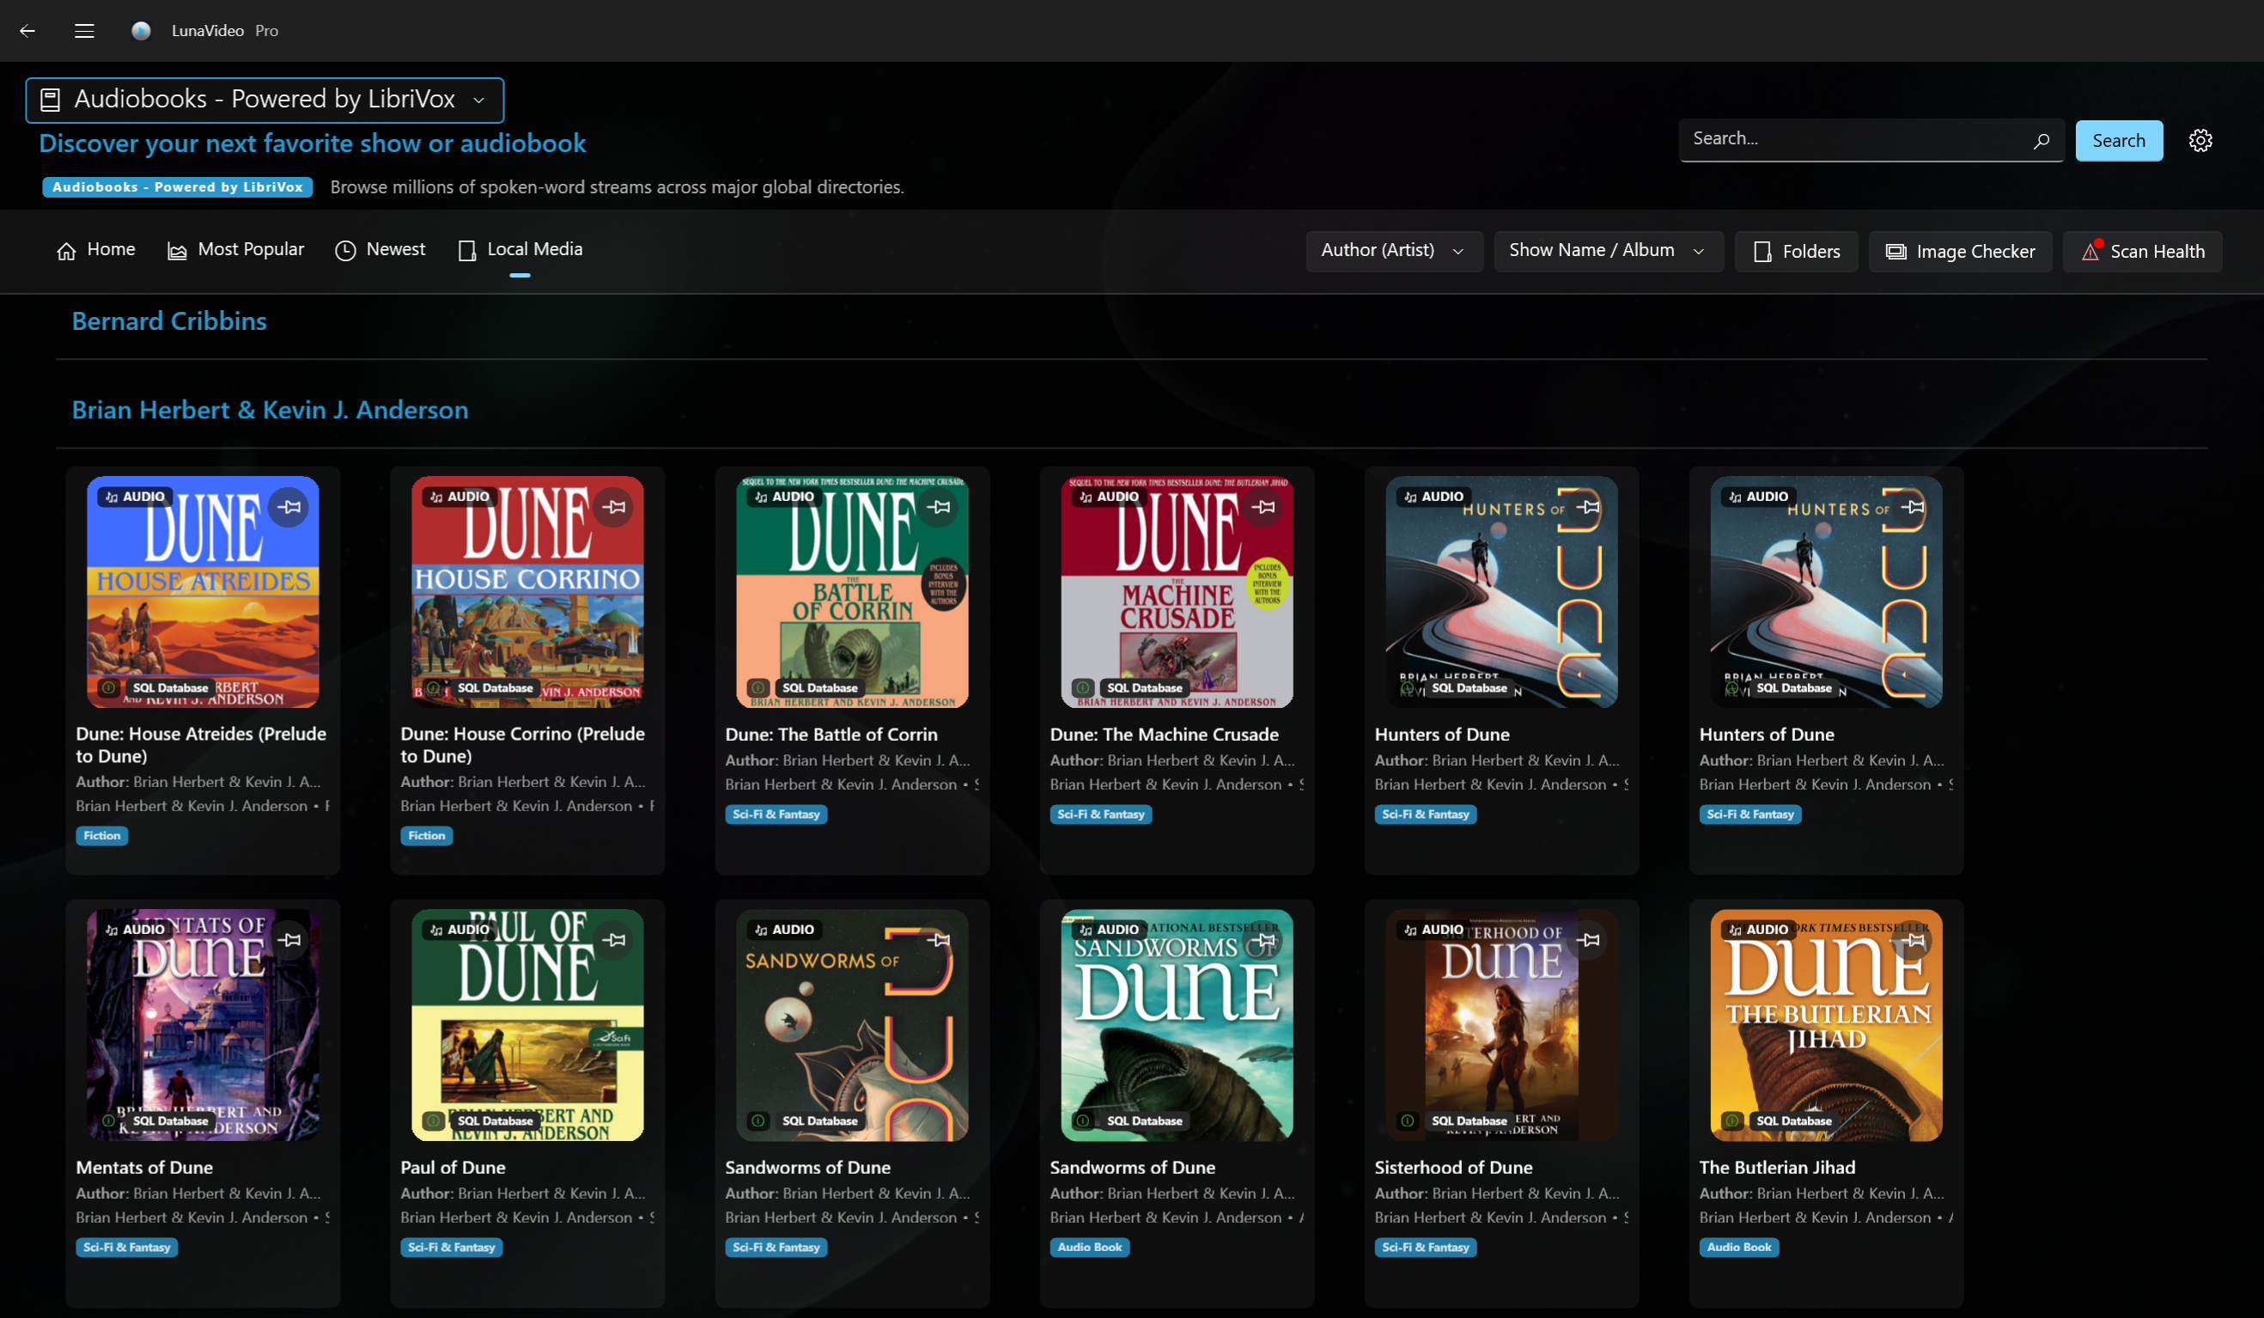2264x1318 pixels.
Task: Open the Folders view
Action: 1797,252
